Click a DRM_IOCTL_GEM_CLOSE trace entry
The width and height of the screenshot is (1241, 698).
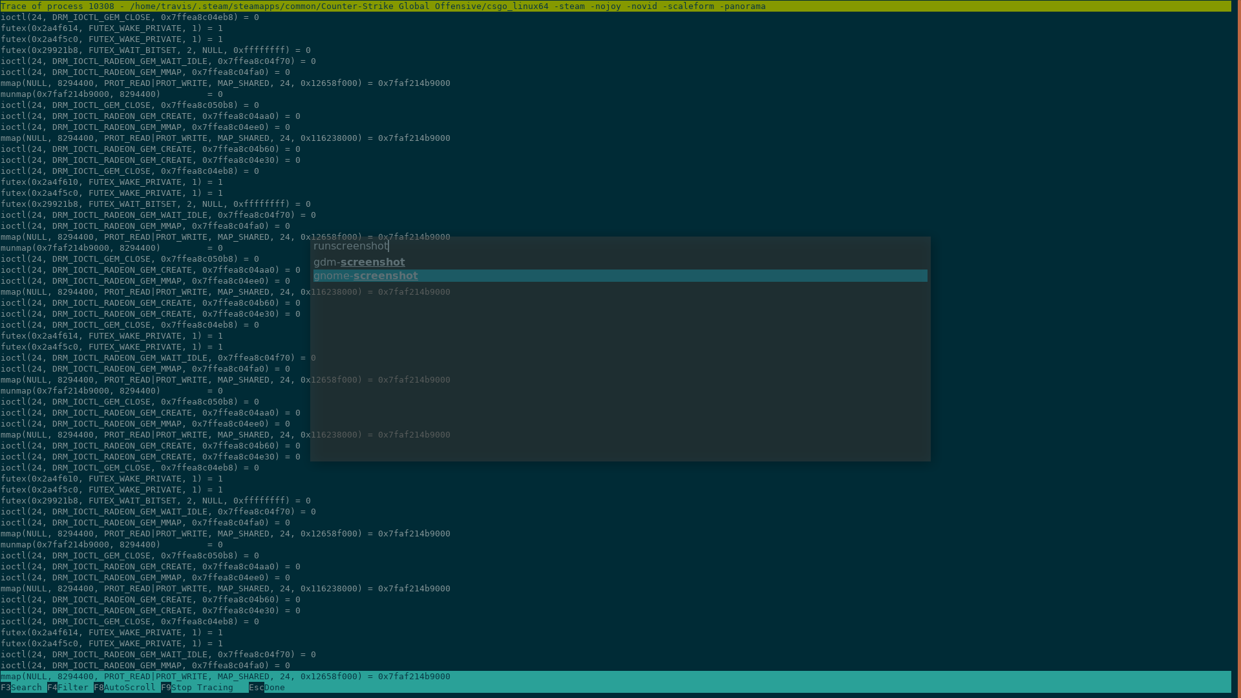pyautogui.click(x=129, y=17)
